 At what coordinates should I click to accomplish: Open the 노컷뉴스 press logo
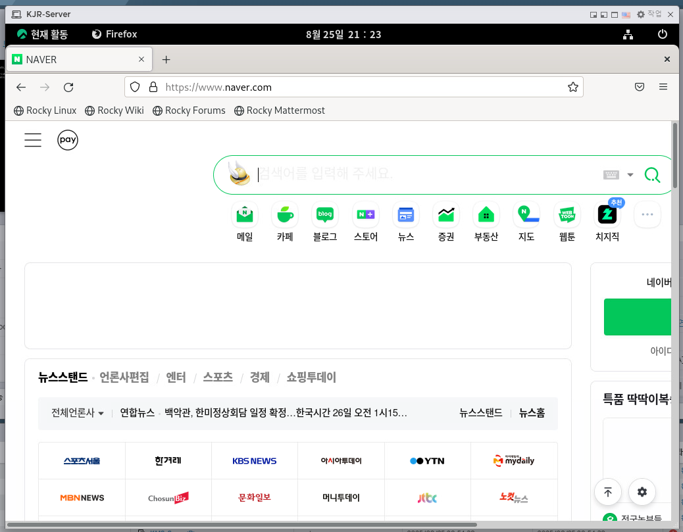514,498
